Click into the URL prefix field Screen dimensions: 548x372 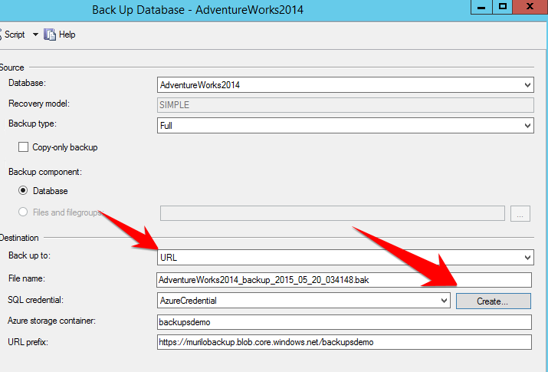click(x=344, y=342)
